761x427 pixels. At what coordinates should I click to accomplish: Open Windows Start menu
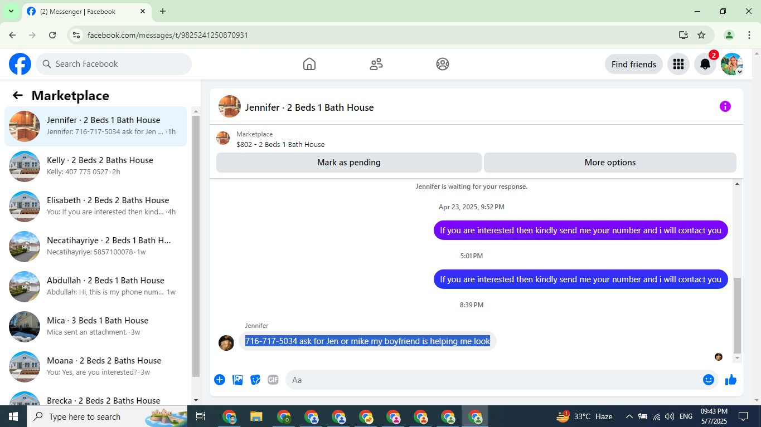click(x=13, y=416)
